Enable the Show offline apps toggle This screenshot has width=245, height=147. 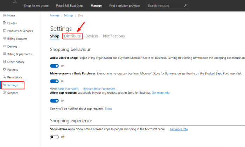[x=54, y=137]
